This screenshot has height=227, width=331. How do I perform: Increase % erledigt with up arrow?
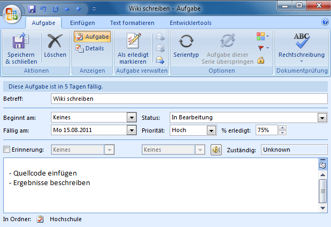[282, 127]
